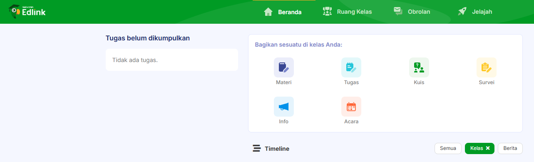
Task: Create a Kuis with the green icon
Action: tap(419, 67)
